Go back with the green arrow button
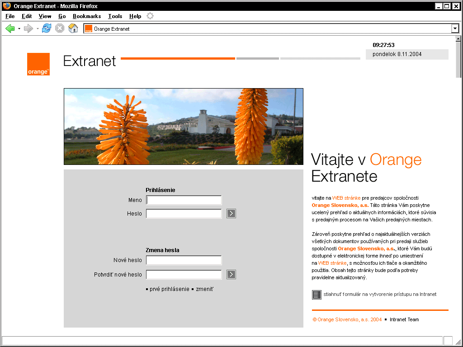This screenshot has width=463, height=347. click(x=10, y=28)
